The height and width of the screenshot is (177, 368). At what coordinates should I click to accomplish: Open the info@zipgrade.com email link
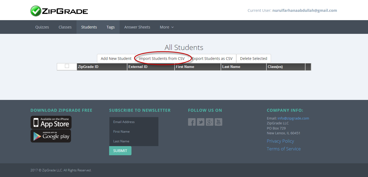coord(293,118)
